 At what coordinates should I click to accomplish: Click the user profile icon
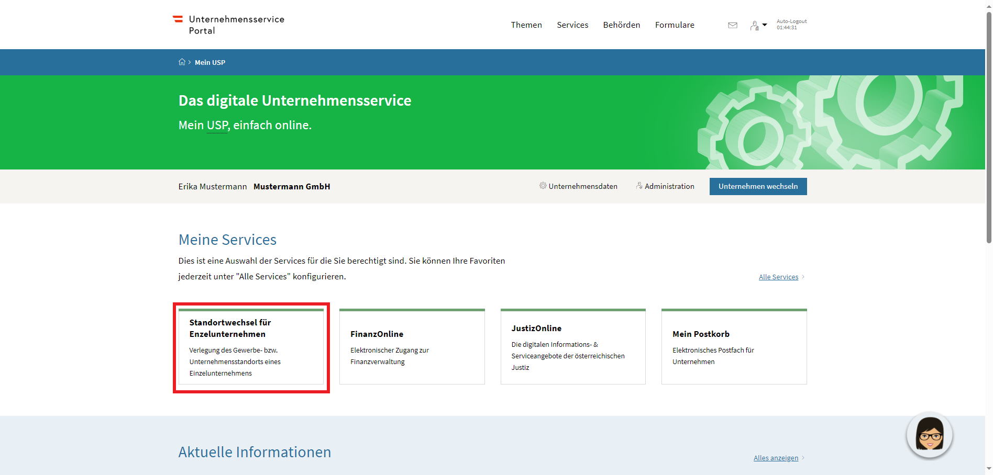pyautogui.click(x=754, y=26)
